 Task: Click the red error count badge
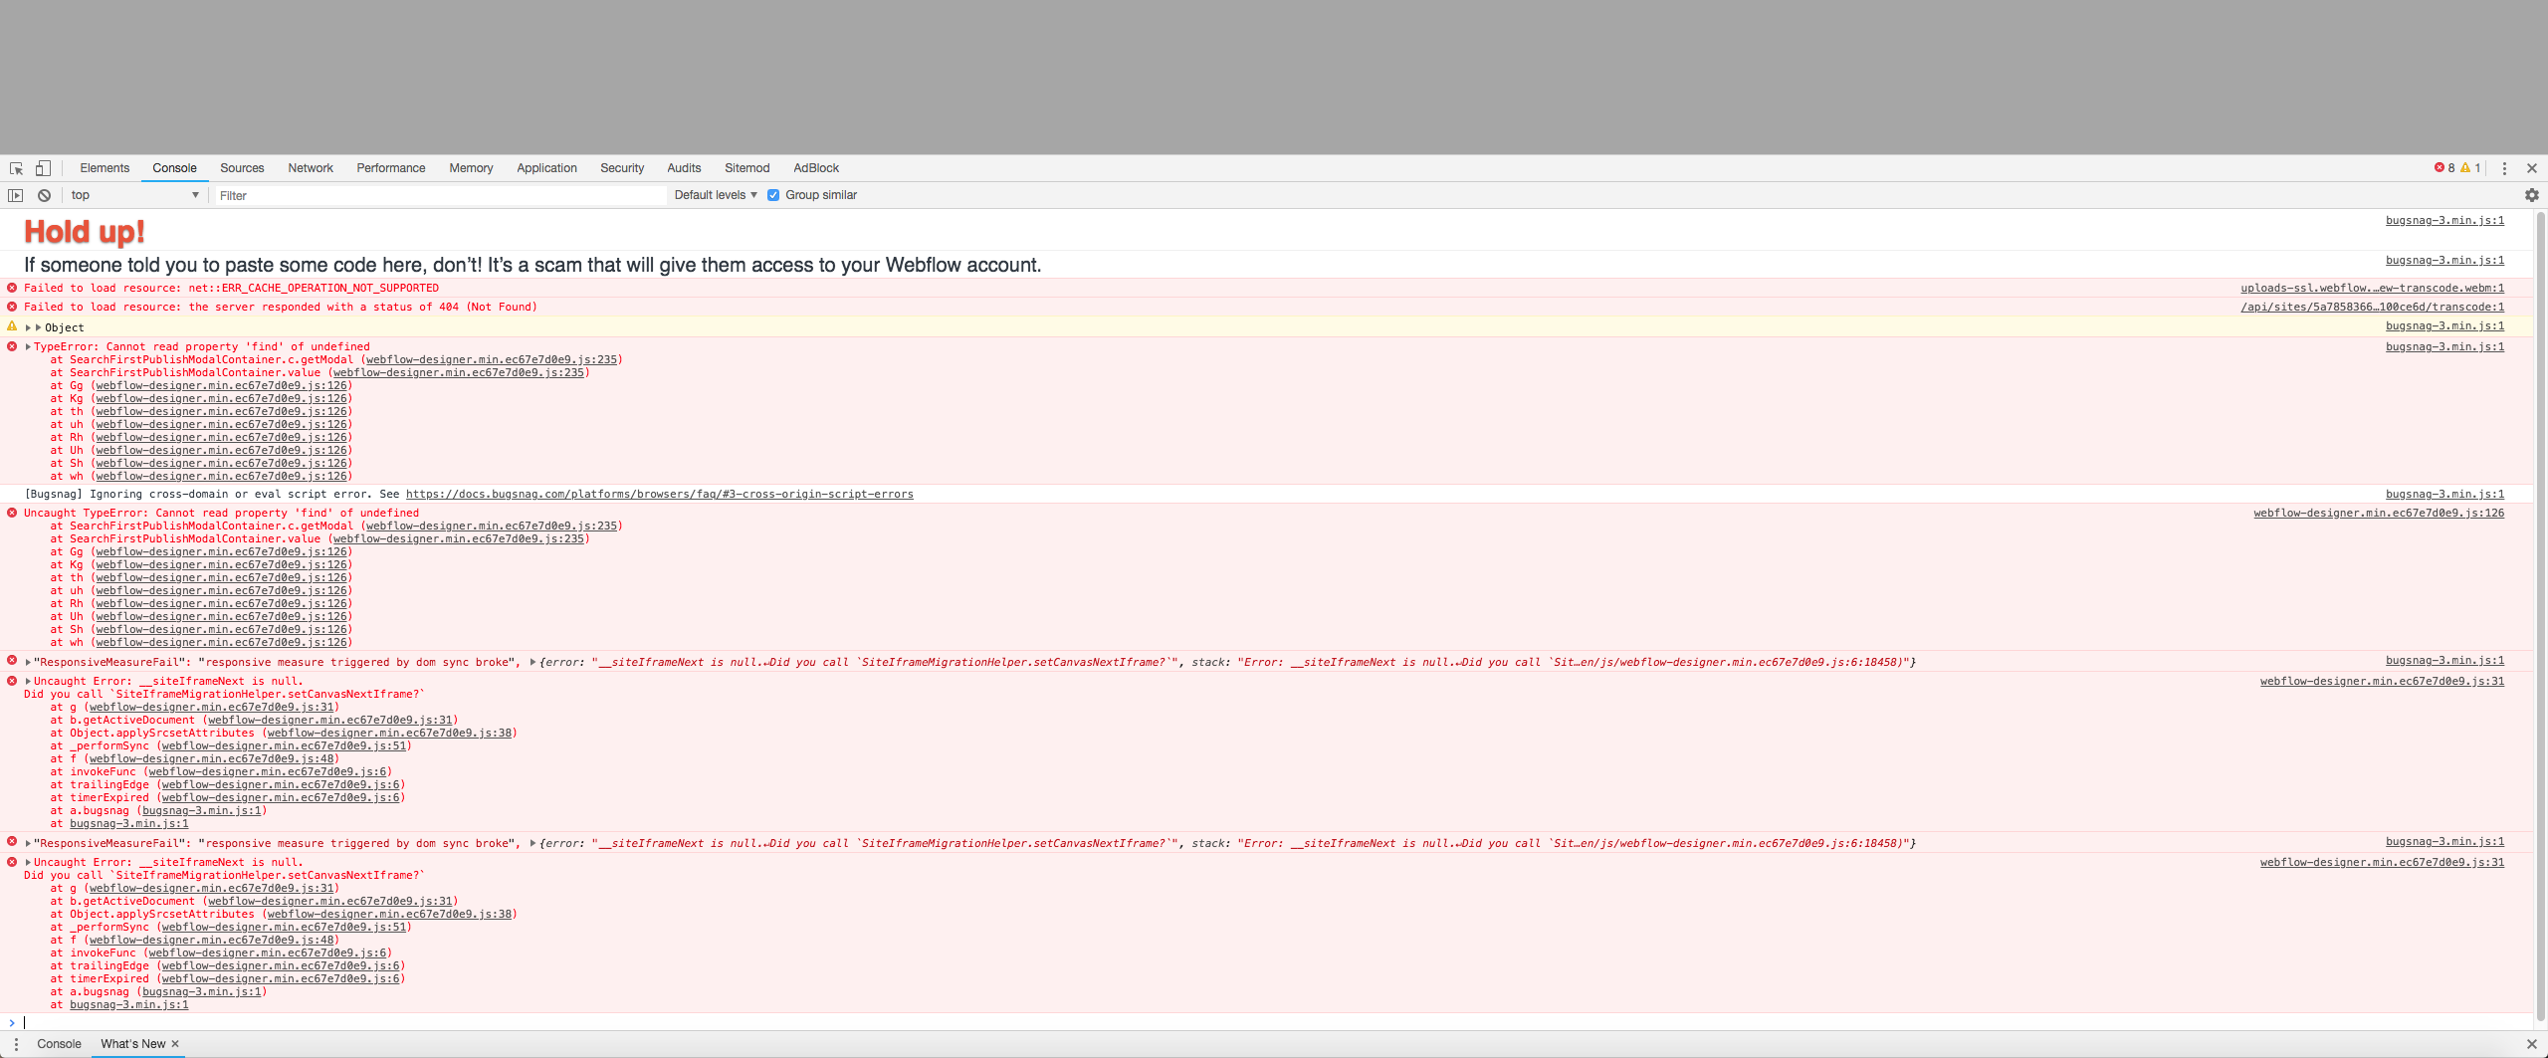pyautogui.click(x=2444, y=168)
